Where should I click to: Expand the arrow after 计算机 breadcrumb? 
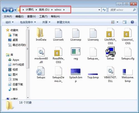(36, 10)
